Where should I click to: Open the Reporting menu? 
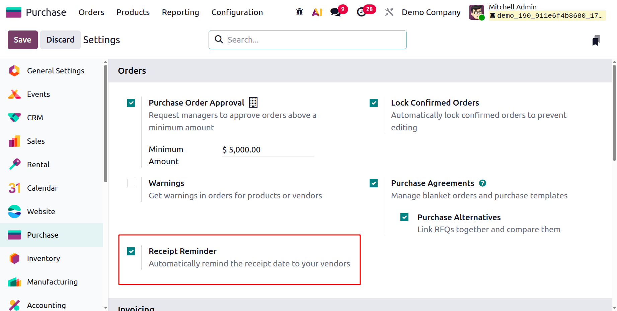coord(180,12)
